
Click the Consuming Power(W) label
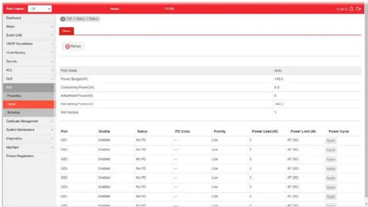click(x=77, y=87)
